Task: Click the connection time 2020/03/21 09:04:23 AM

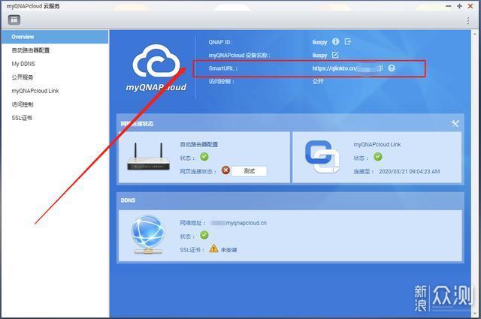Action: point(409,172)
